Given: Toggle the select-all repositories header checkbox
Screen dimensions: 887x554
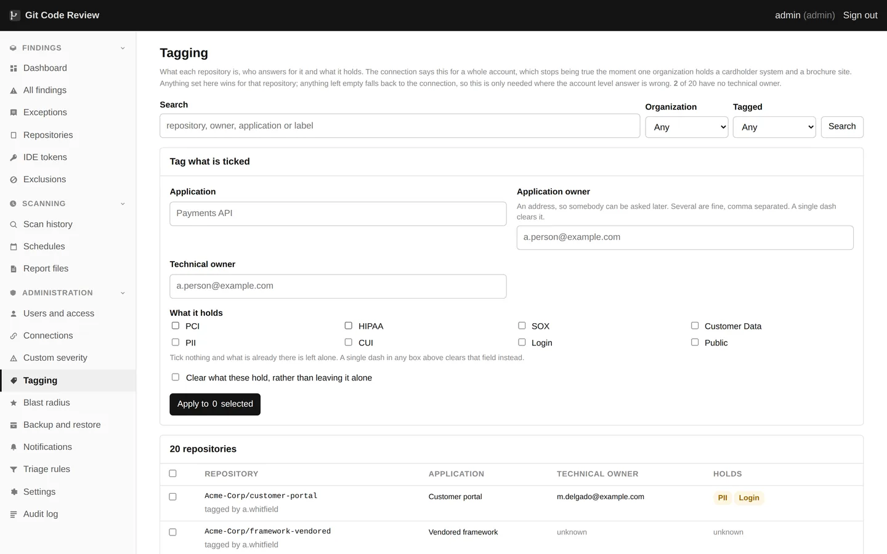Looking at the screenshot, I should click(172, 473).
